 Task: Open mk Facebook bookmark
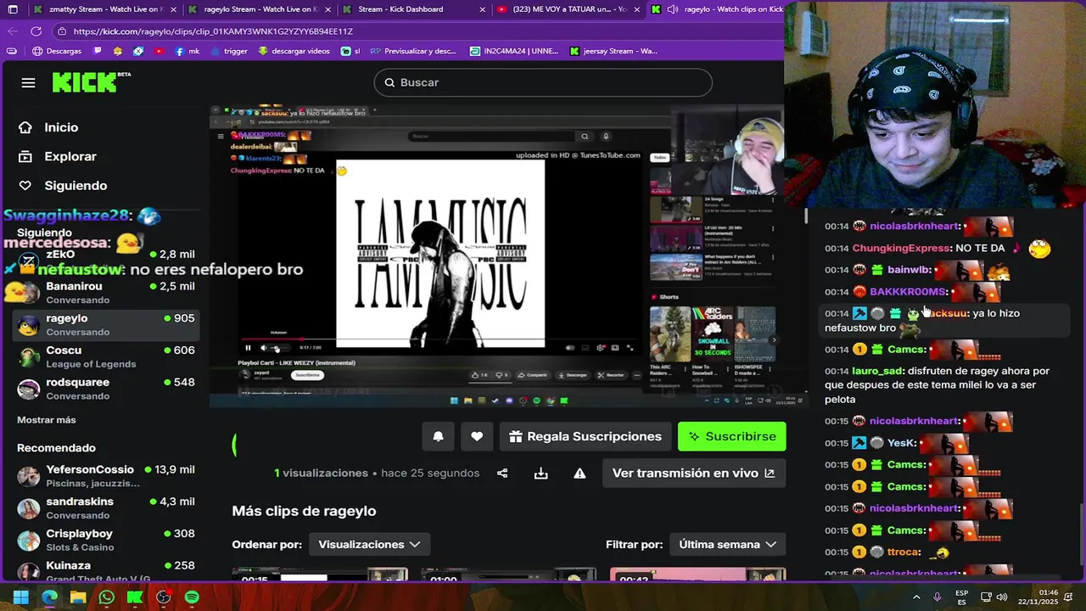(x=187, y=51)
